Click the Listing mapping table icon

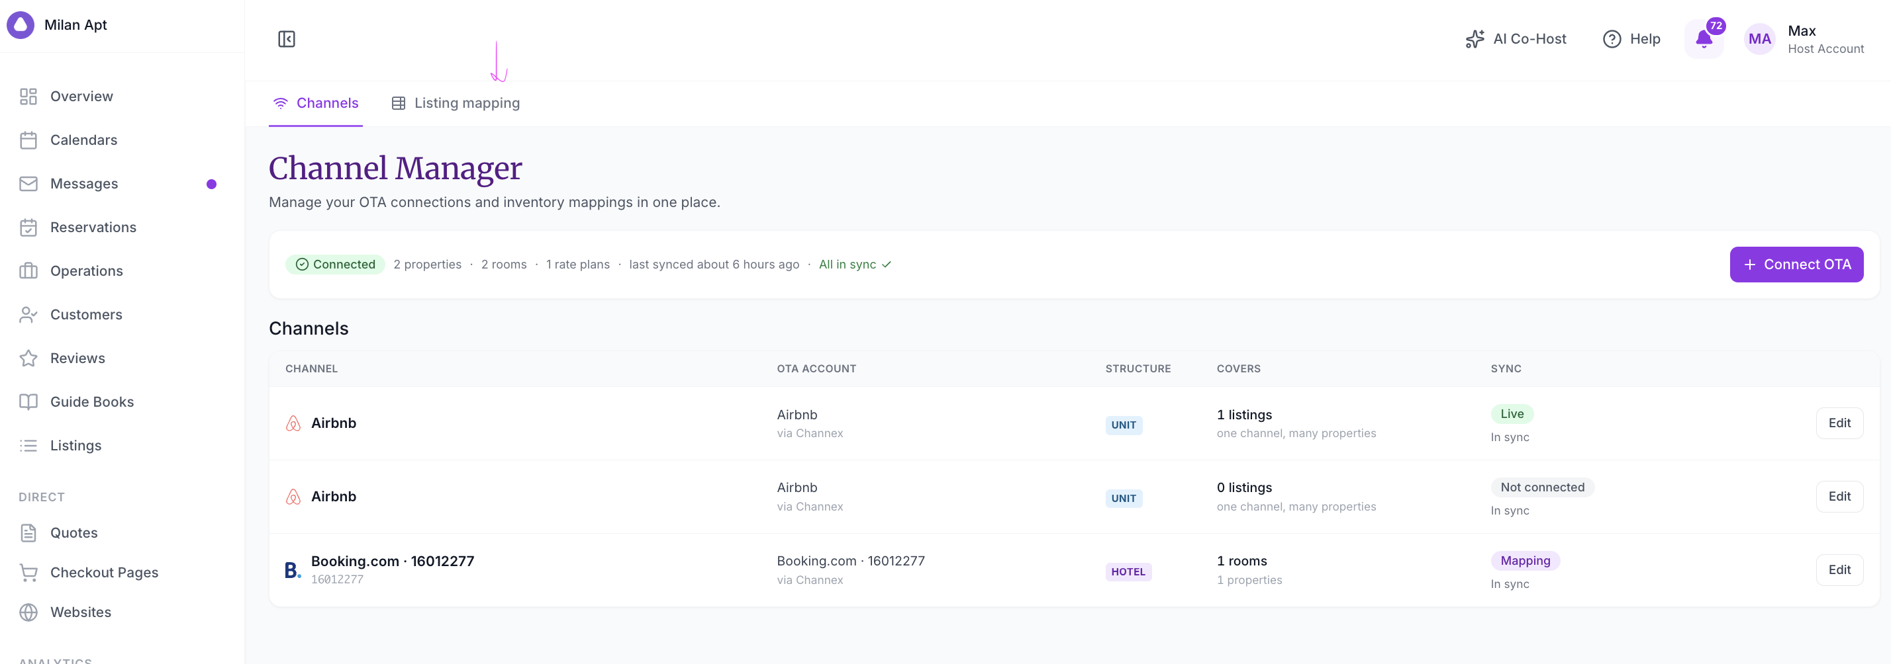(399, 103)
